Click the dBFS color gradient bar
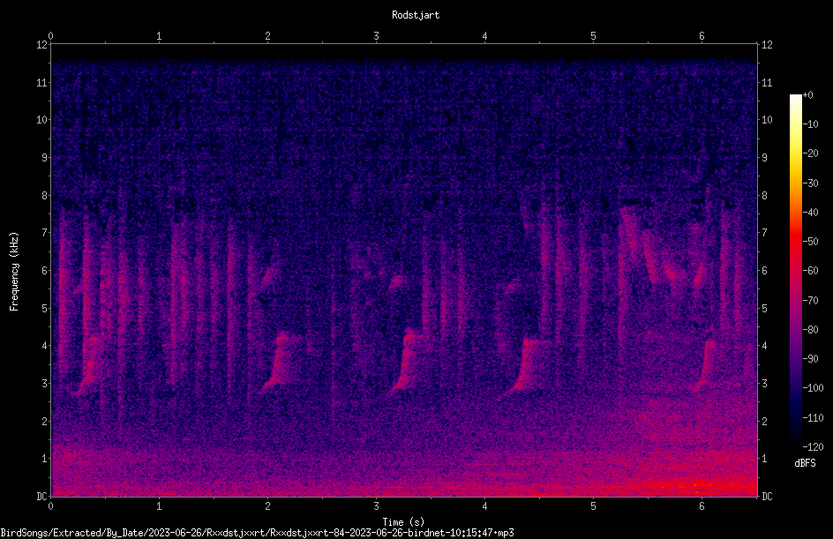 795,271
